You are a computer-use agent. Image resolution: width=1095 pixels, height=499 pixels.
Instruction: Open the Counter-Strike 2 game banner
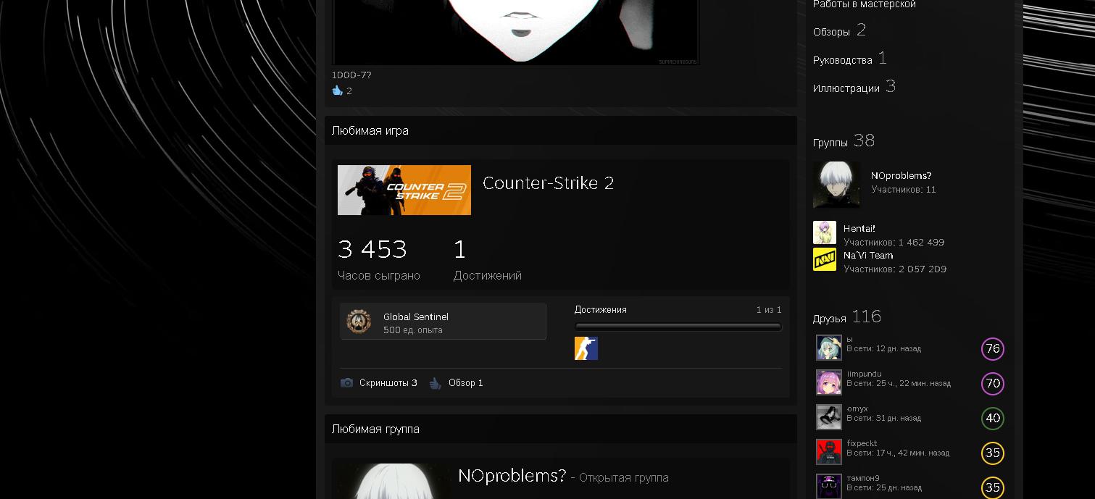(x=404, y=190)
